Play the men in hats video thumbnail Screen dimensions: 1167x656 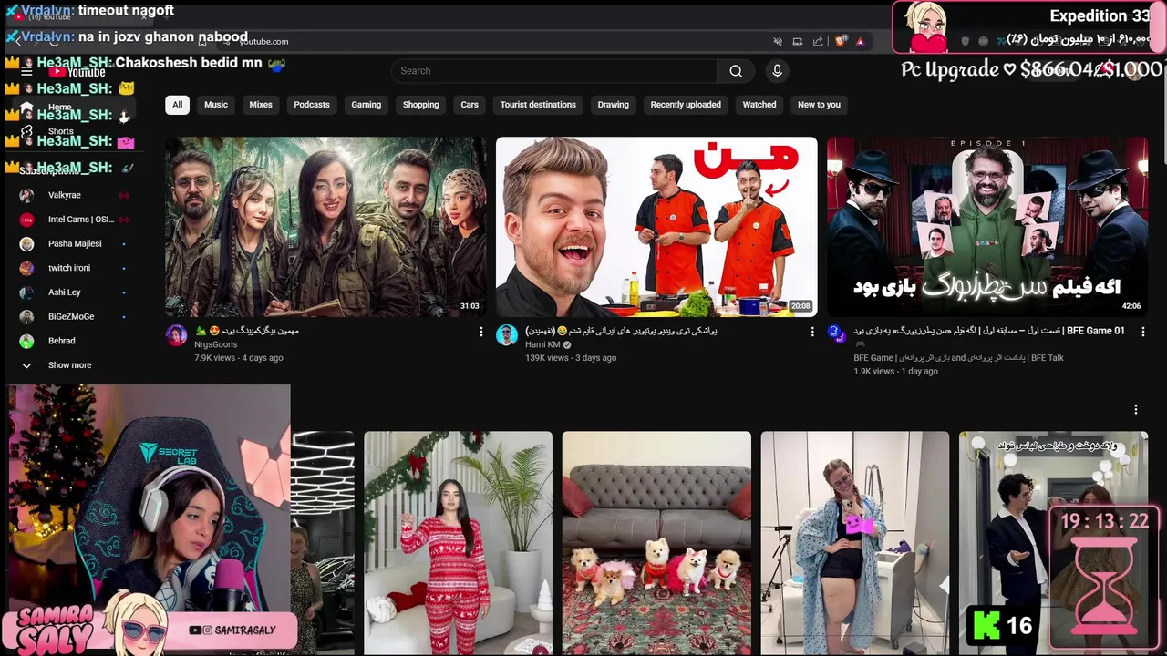click(987, 227)
